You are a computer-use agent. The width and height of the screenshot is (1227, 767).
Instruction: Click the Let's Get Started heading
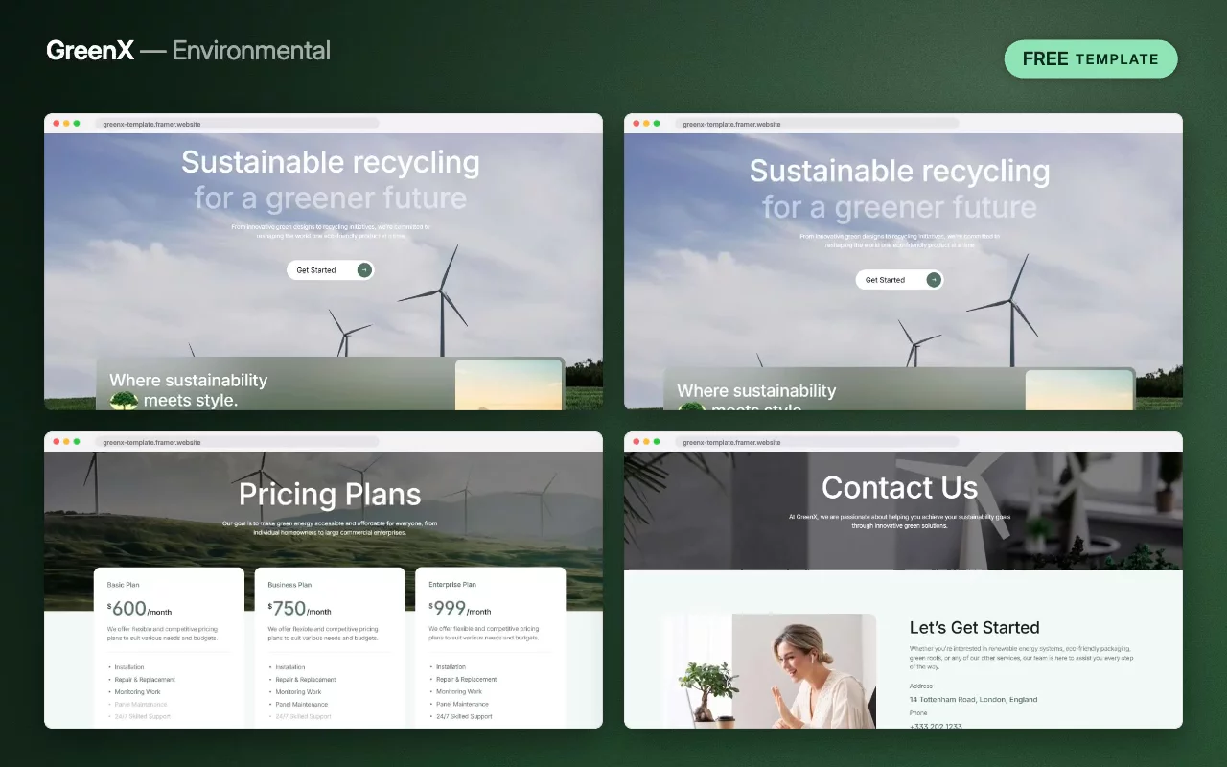click(x=974, y=628)
